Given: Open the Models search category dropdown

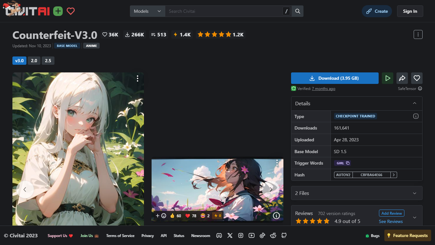Looking at the screenshot, I should pyautogui.click(x=147, y=11).
